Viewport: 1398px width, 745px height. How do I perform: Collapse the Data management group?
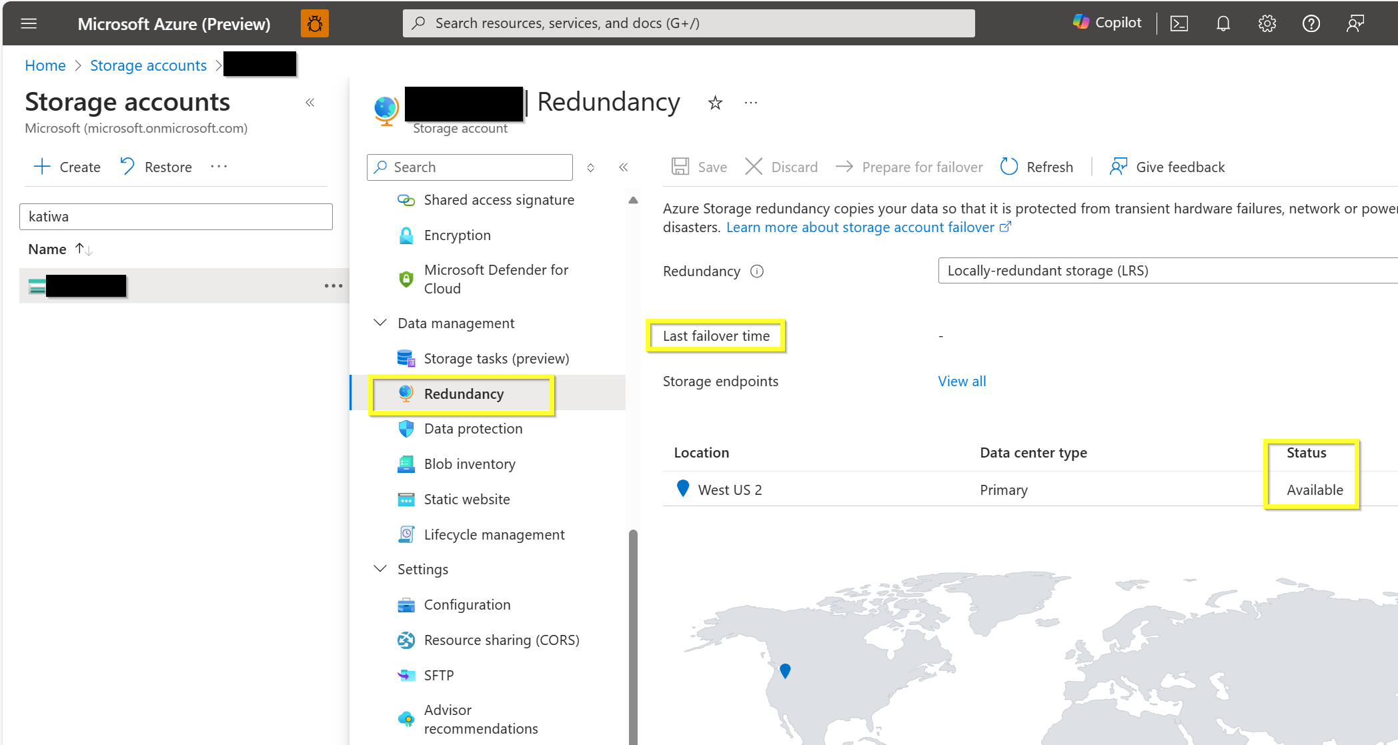(380, 323)
